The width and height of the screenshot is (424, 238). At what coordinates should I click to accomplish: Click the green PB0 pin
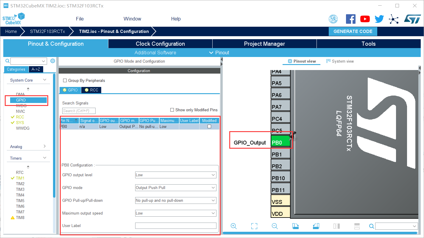[280, 142]
